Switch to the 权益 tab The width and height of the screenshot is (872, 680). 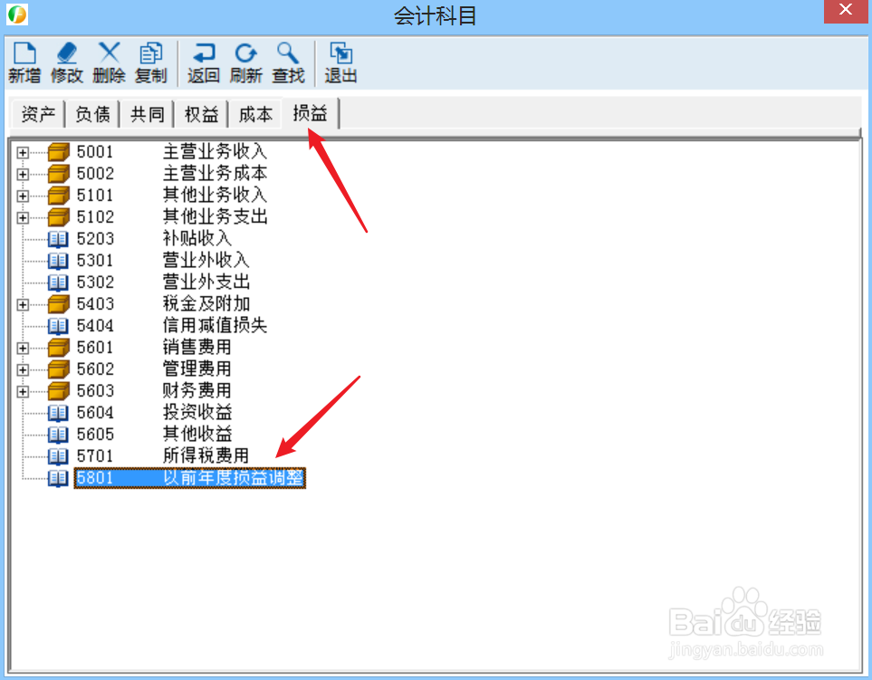[x=201, y=114]
